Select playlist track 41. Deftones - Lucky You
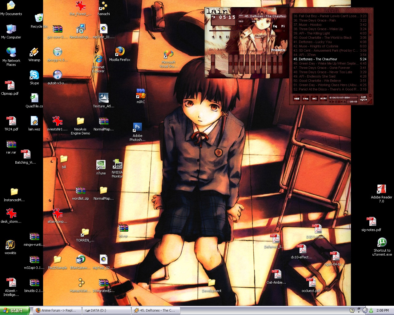Screen dimensions: 394x315 [330, 42]
